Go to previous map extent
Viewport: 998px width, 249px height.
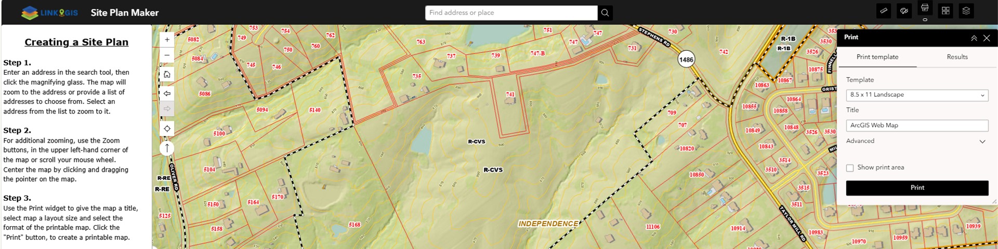pos(167,93)
